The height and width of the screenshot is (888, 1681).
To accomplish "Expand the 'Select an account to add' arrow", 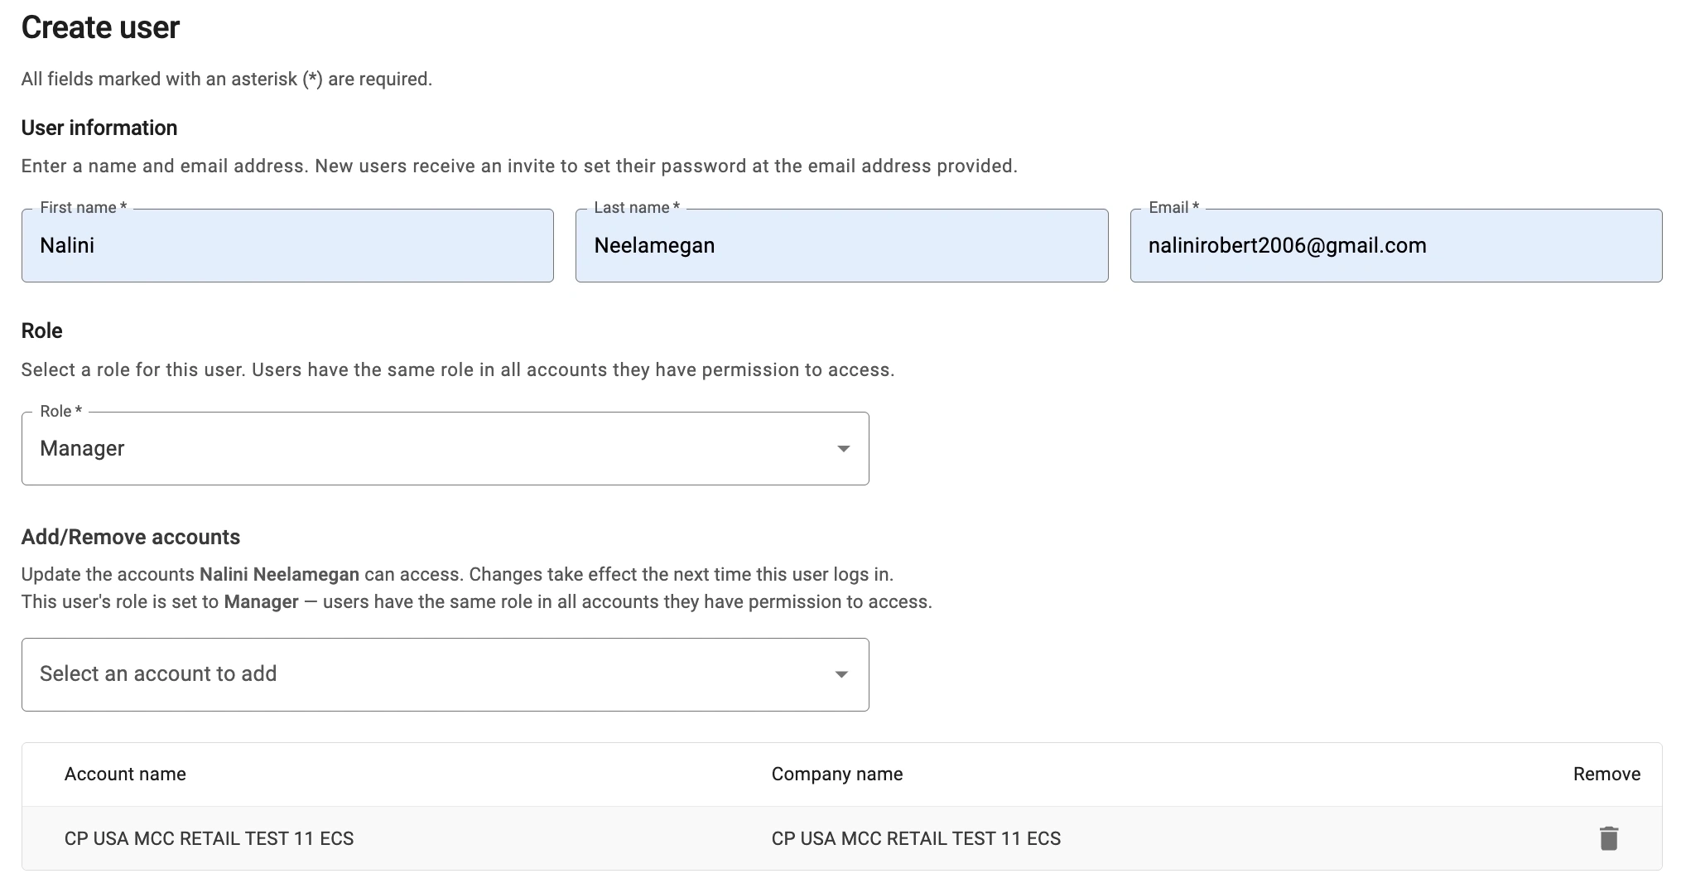I will pos(841,674).
